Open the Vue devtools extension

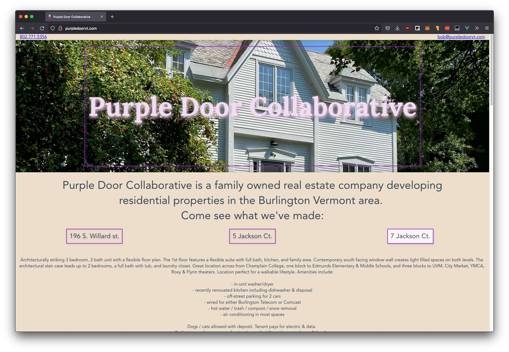click(467, 28)
